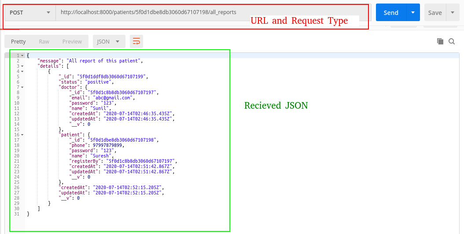The width and height of the screenshot is (464, 234).
Task: Click the report id "5f0d1ddf8db3060d67107199"
Action: point(111,77)
